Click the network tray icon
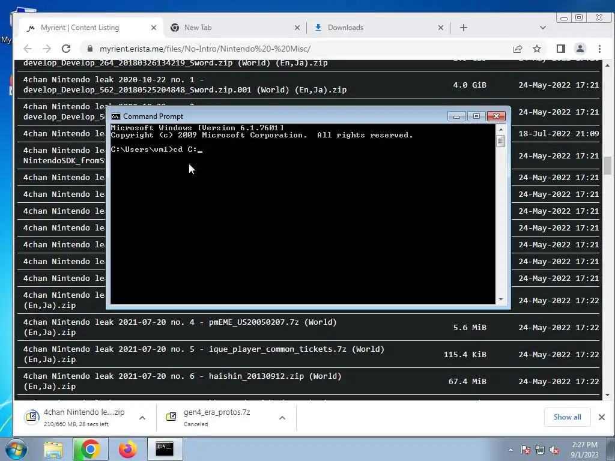Screen dimensions: 615x461 point(540,450)
